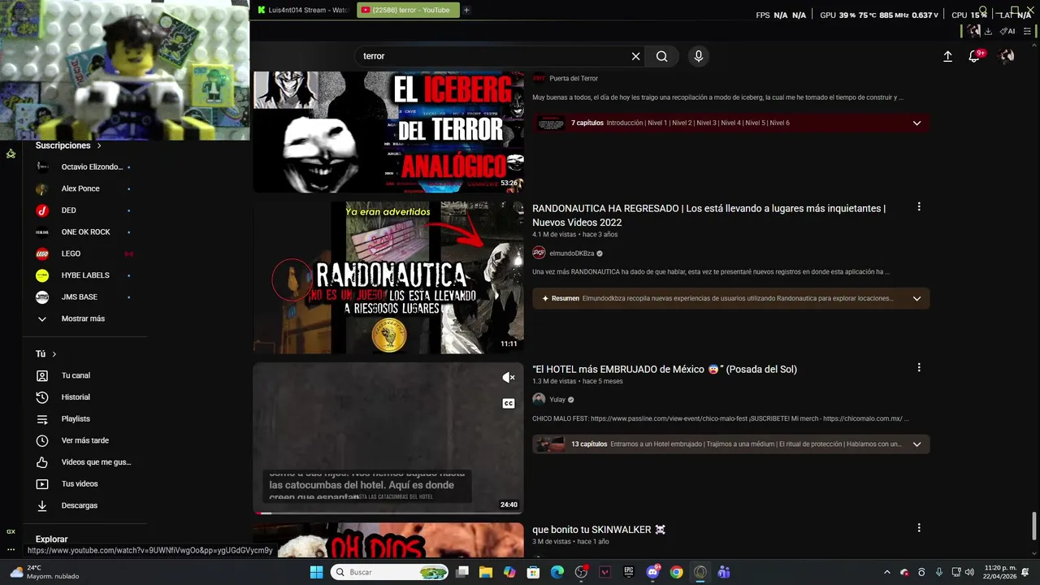Open the browser easy setup sliders icon

[x=1028, y=31]
